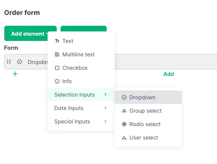Expand the Special Inputs submenu arrow
The width and height of the screenshot is (217, 164).
105,121
